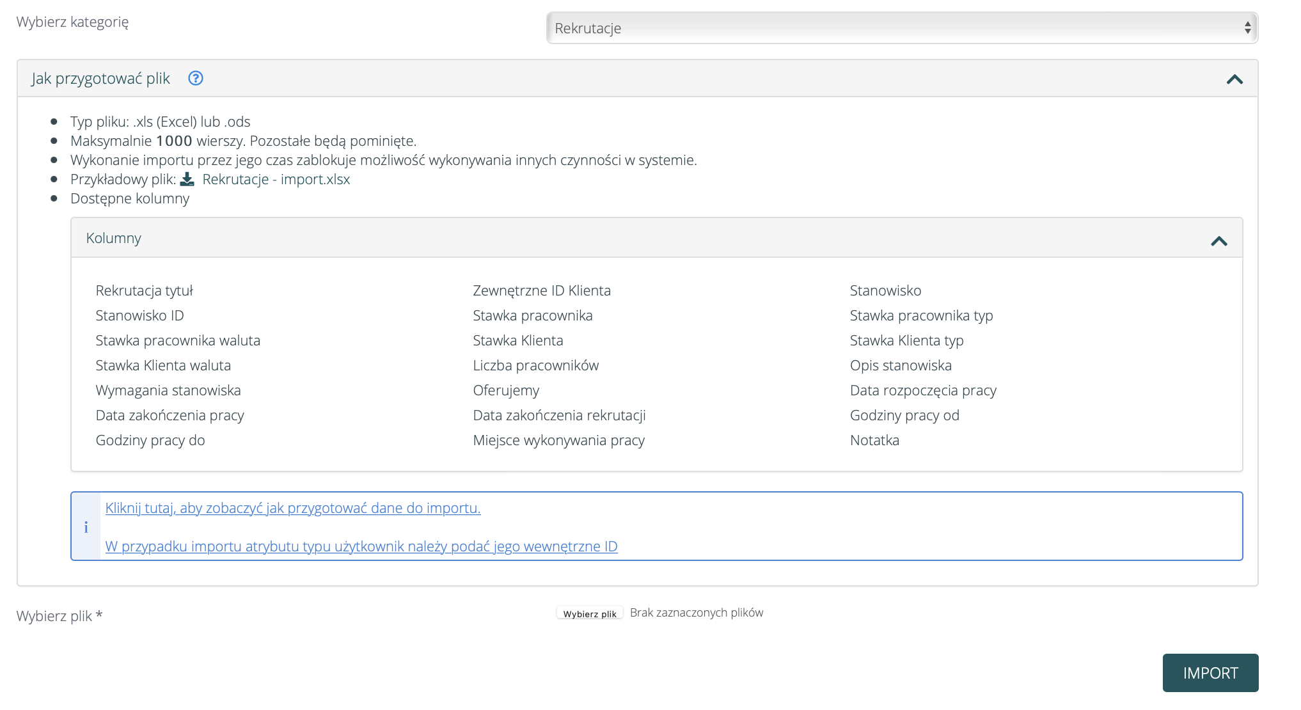Click the IMPORT button
This screenshot has height=710, width=1301.
pos(1210,673)
